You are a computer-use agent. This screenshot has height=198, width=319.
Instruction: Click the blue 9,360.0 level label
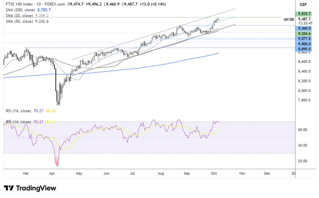tap(304, 28)
